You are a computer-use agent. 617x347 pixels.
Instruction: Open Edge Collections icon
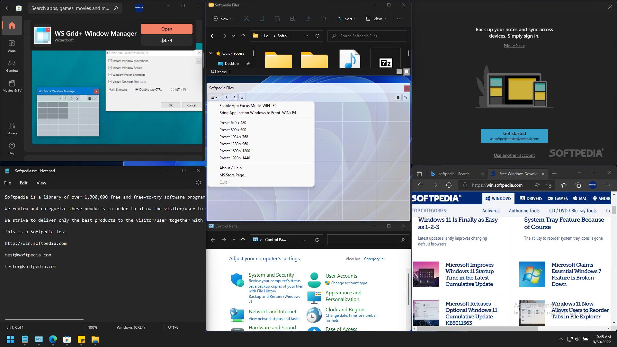(x=578, y=185)
